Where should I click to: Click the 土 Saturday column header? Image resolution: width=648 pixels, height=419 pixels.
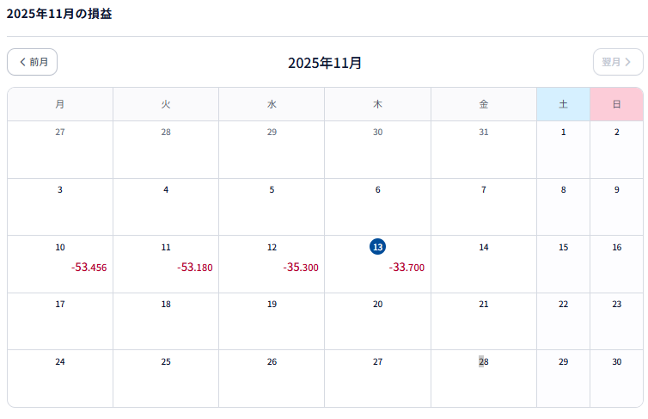coord(563,104)
